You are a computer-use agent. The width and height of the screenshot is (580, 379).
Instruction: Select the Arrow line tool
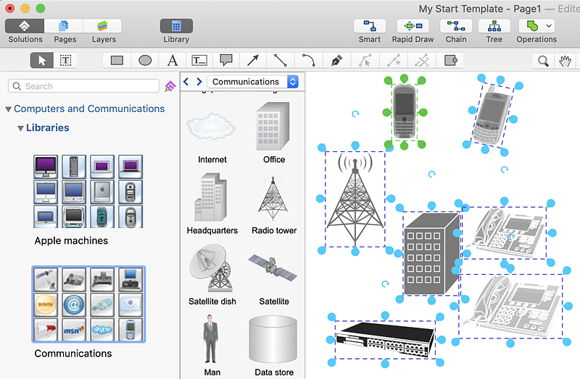[252, 61]
